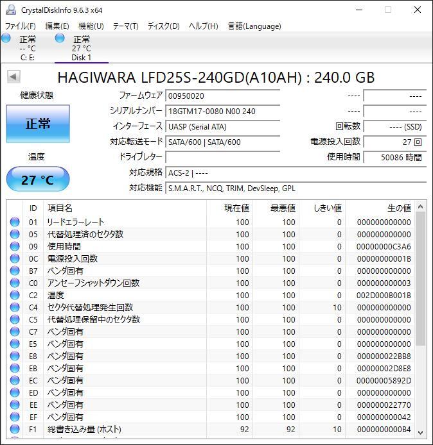Open the ヘルプ(H) menu

[x=203, y=26]
